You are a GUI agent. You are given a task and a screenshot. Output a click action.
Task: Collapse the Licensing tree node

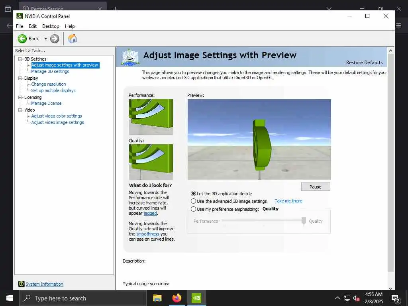click(x=20, y=97)
